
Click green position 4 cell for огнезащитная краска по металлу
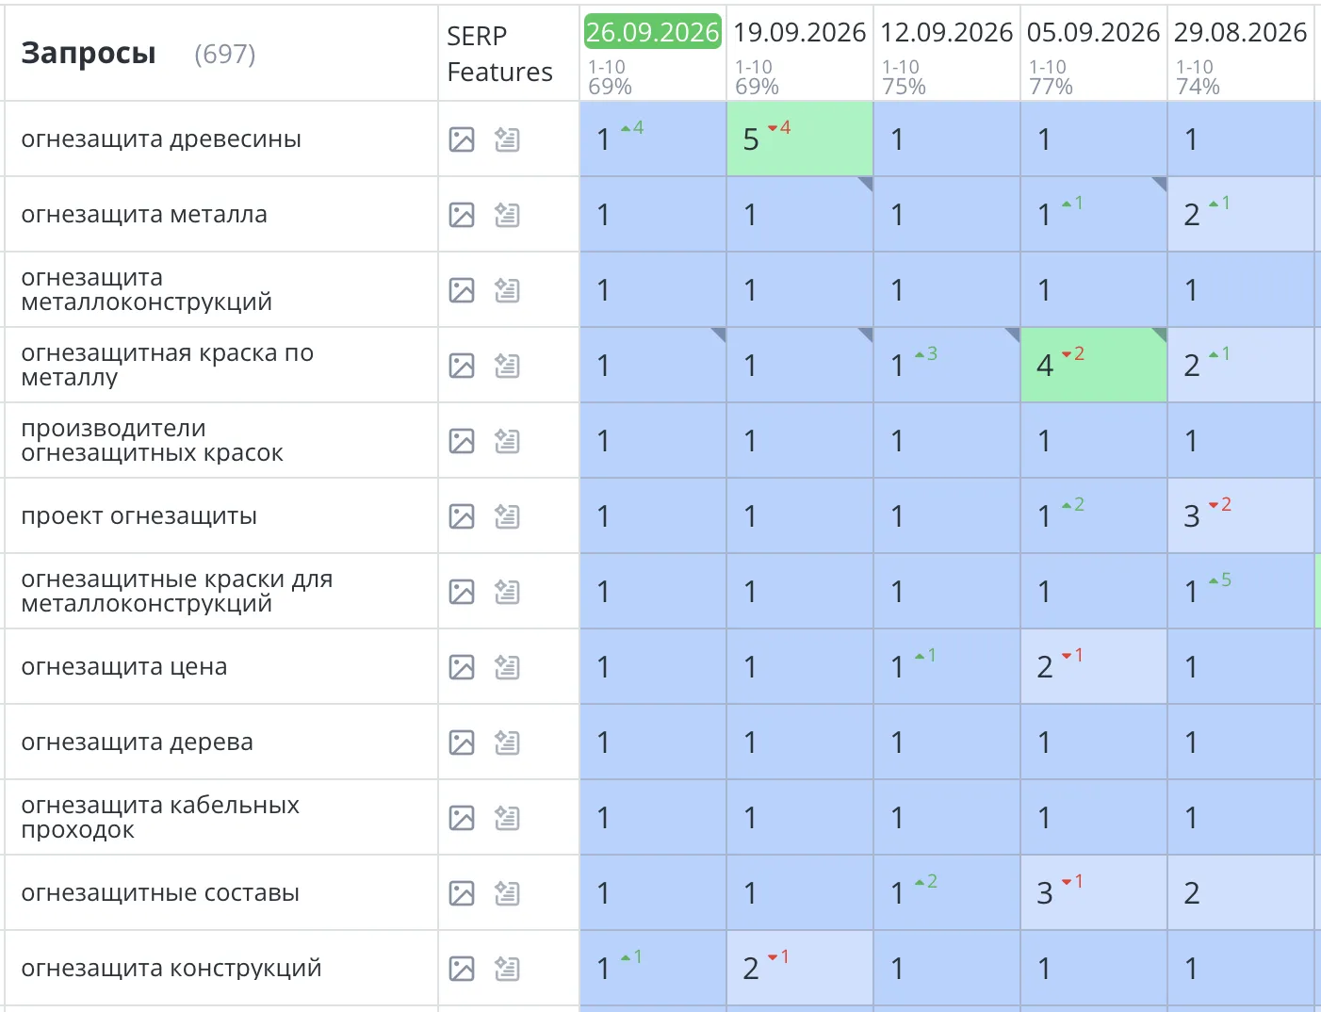pyautogui.click(x=1094, y=365)
